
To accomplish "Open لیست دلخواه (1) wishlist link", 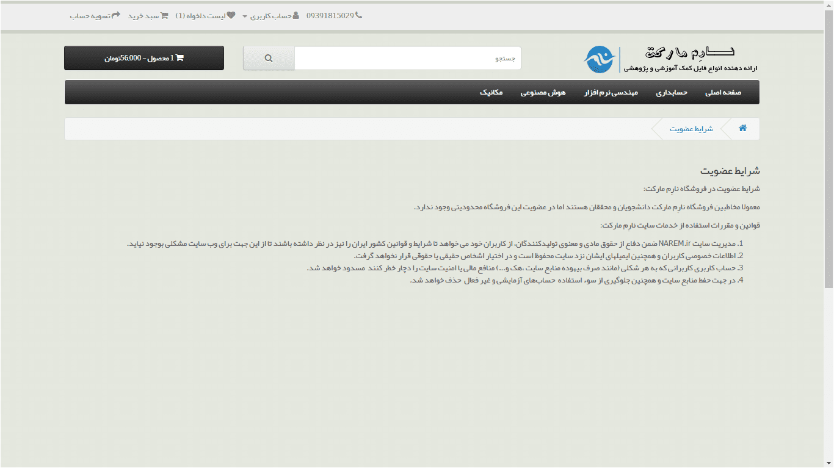I will pos(205,16).
